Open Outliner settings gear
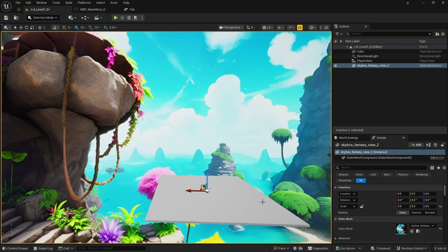448x252 pixels. click(443, 34)
